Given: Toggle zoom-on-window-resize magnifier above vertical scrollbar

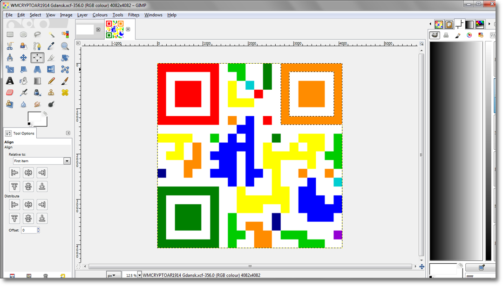Looking at the screenshot, I should tap(421, 44).
